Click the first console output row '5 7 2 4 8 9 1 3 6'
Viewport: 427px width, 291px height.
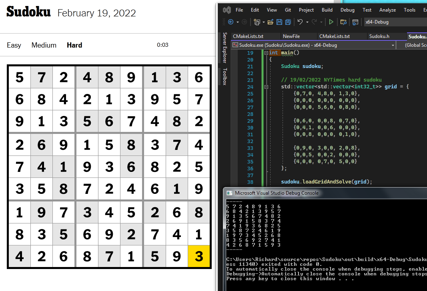(253, 207)
